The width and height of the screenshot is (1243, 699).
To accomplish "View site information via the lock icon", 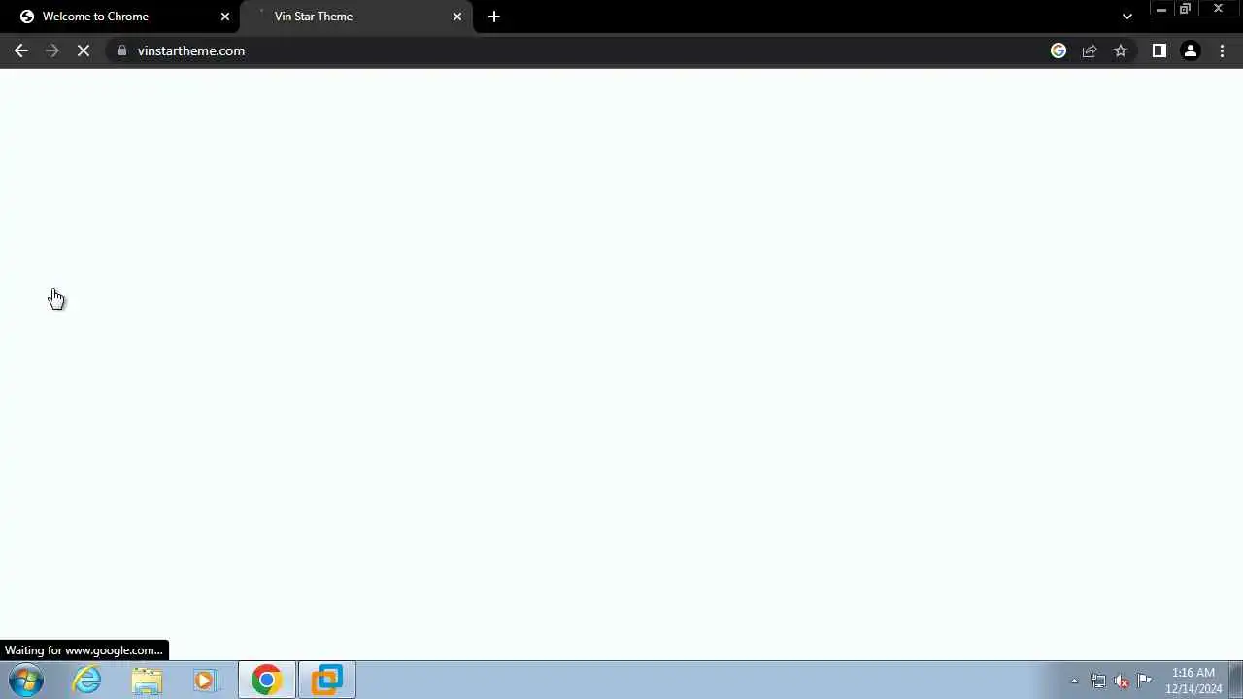I will [x=122, y=50].
